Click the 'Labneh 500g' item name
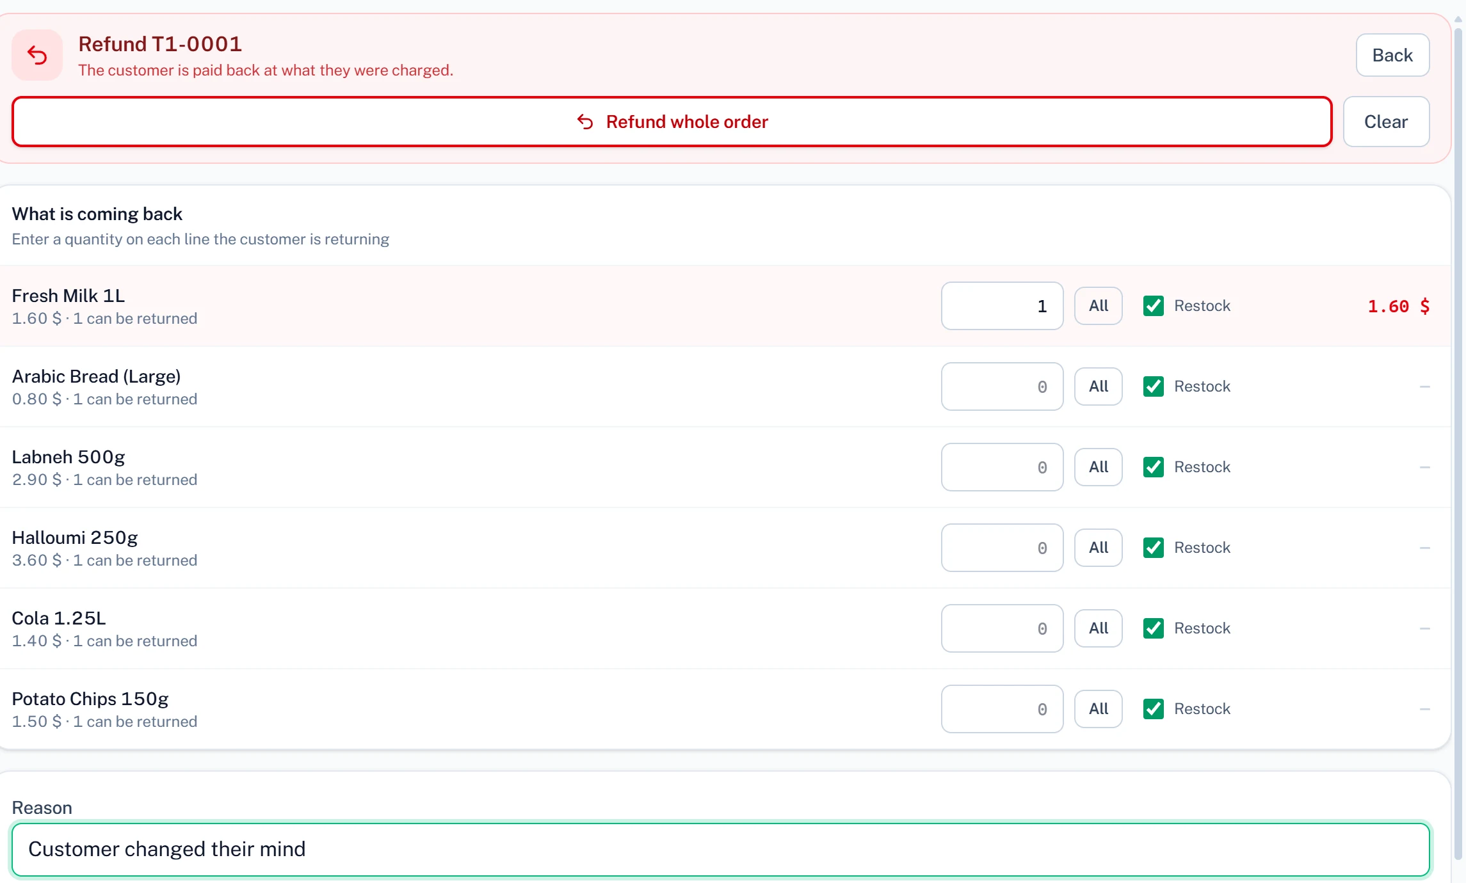The image size is (1466, 883). pos(68,457)
